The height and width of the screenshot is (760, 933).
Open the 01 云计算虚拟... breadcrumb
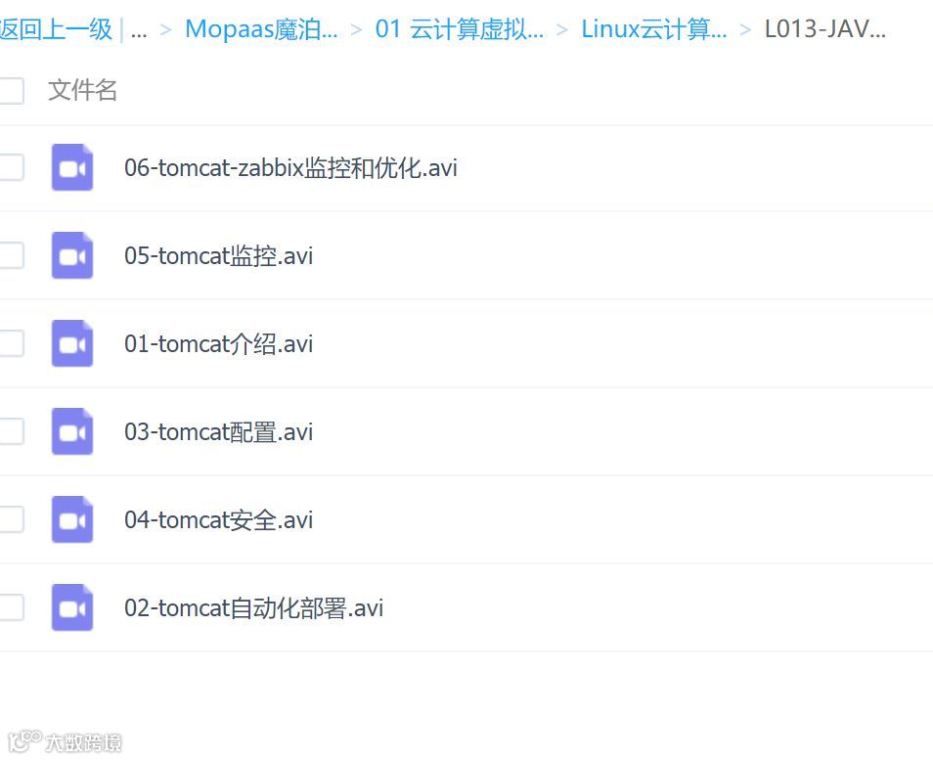tap(460, 29)
